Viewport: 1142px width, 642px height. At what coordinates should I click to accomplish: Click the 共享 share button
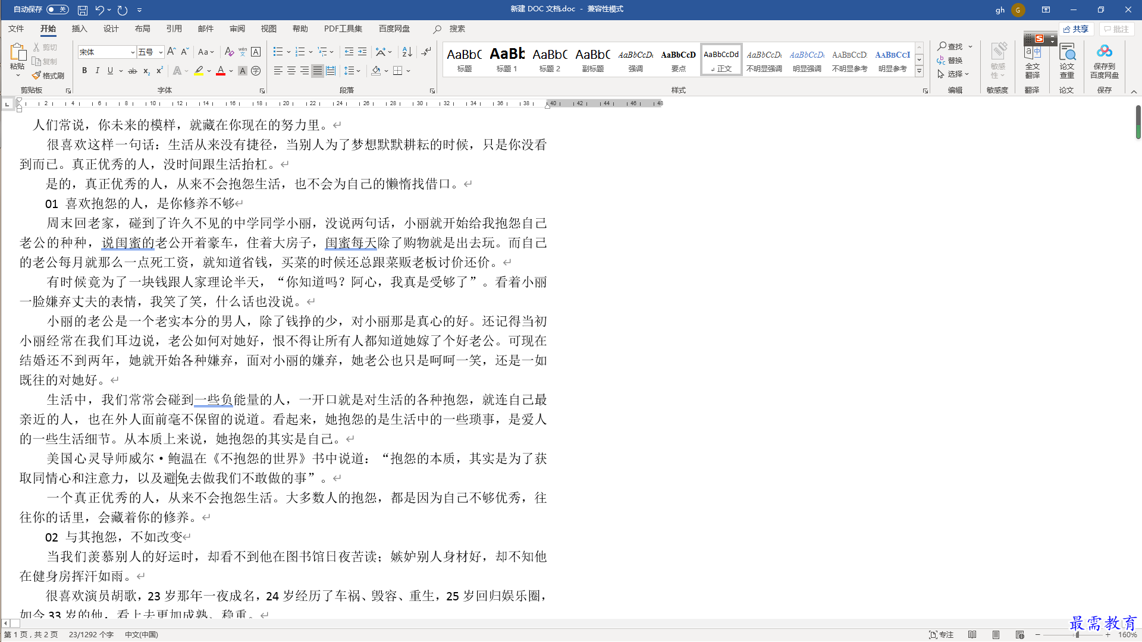coord(1077,29)
